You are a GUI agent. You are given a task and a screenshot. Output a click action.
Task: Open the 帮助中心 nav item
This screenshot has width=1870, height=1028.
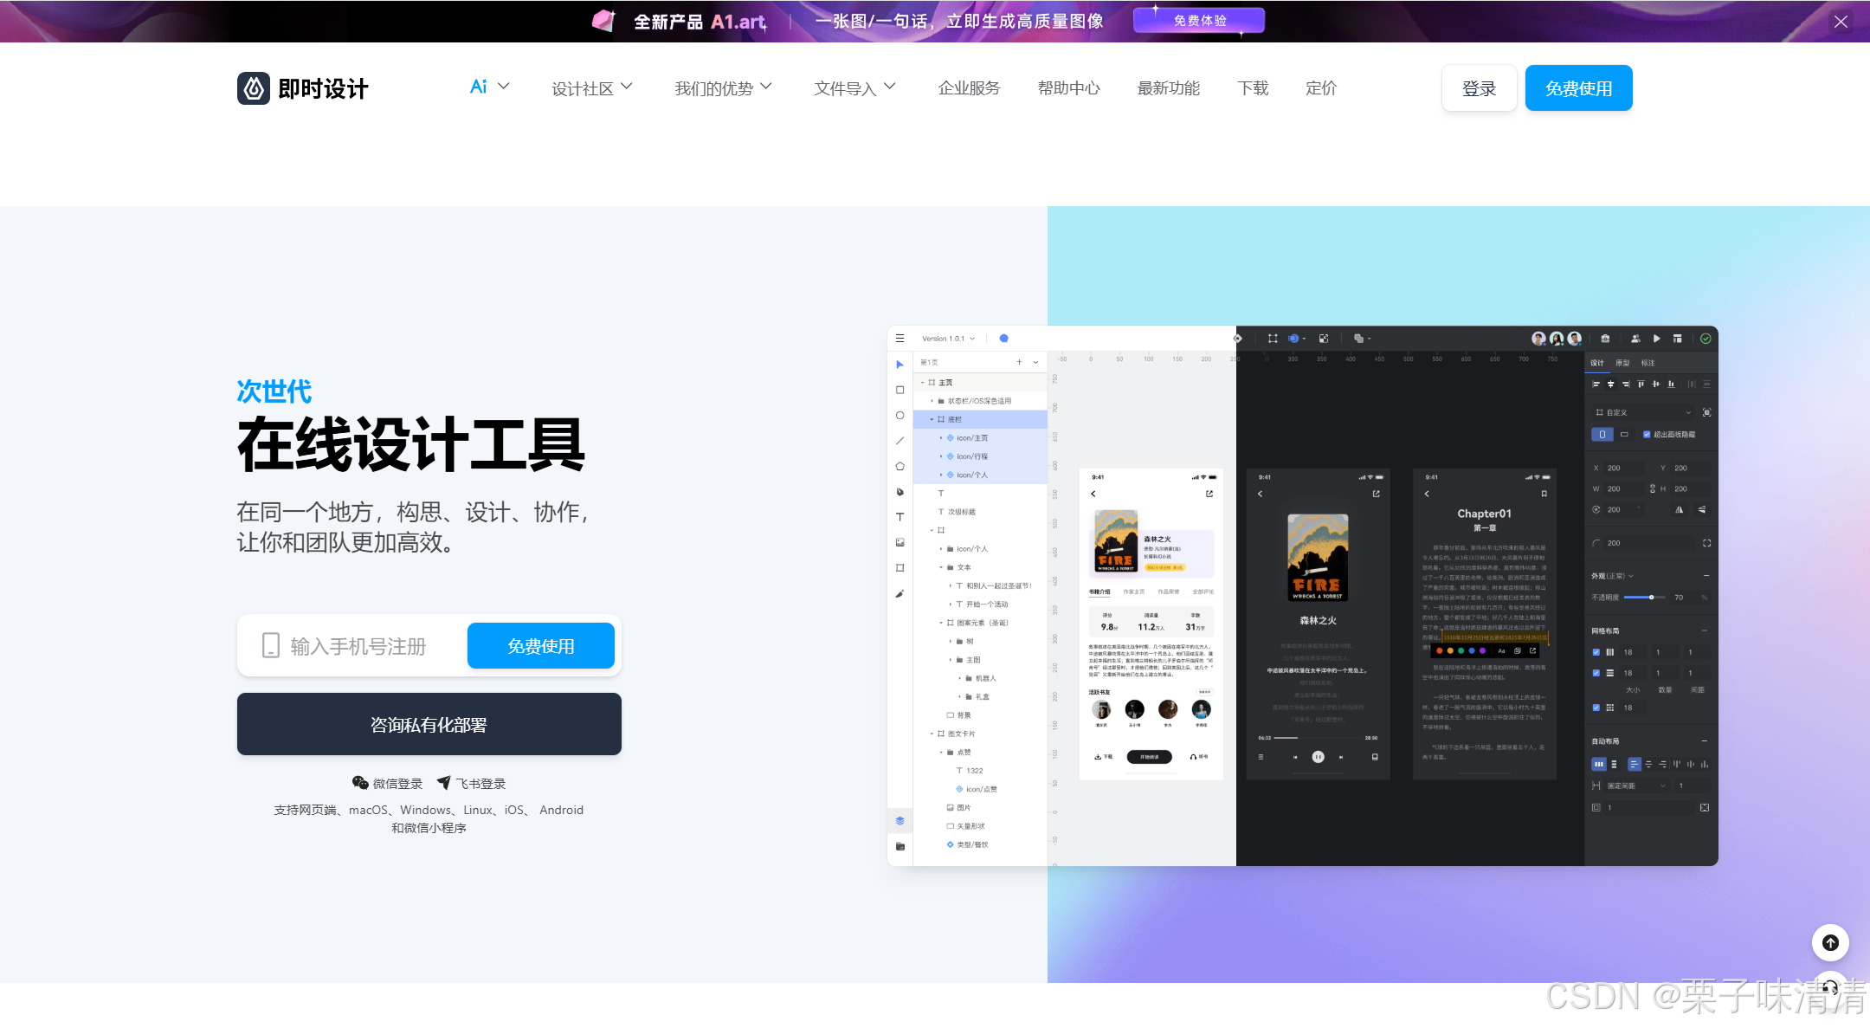pyautogui.click(x=1068, y=88)
